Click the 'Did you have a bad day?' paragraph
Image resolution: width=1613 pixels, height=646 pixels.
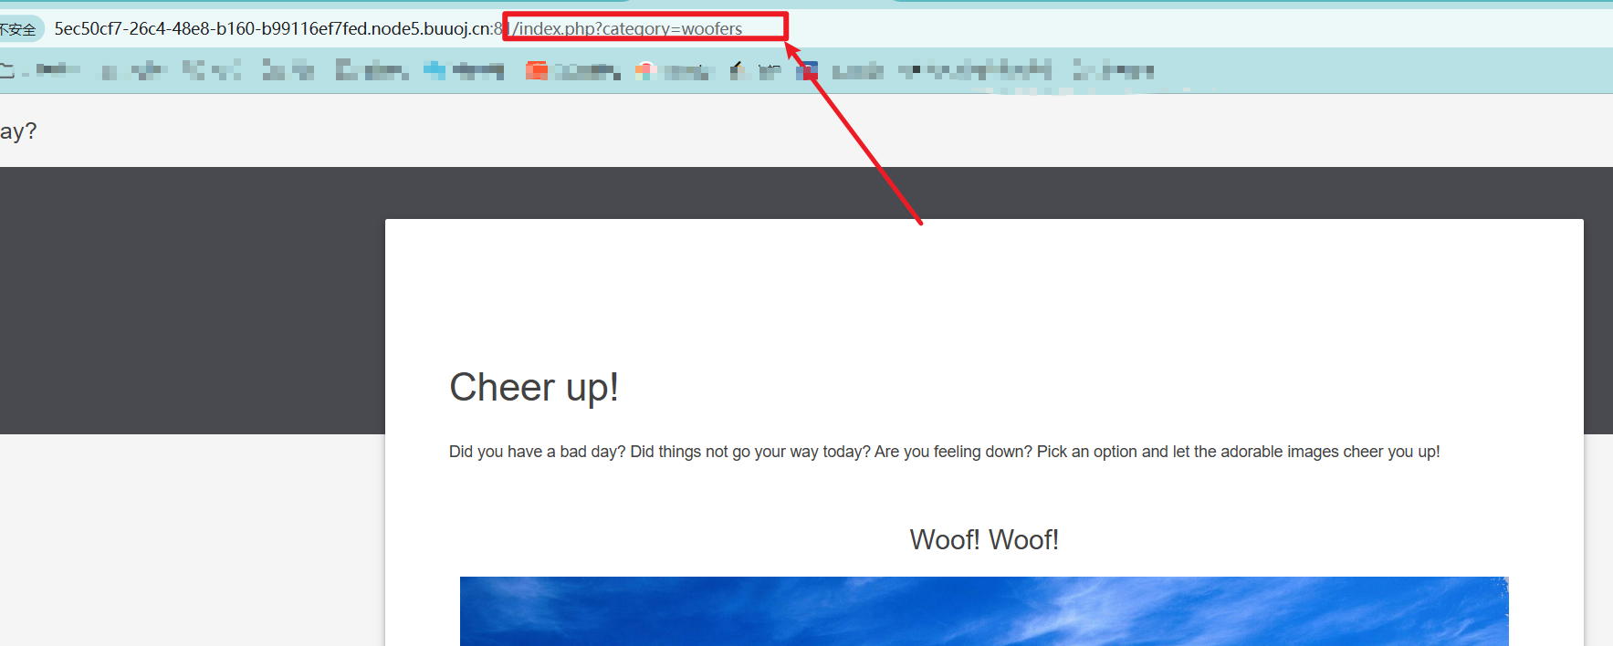coord(944,452)
